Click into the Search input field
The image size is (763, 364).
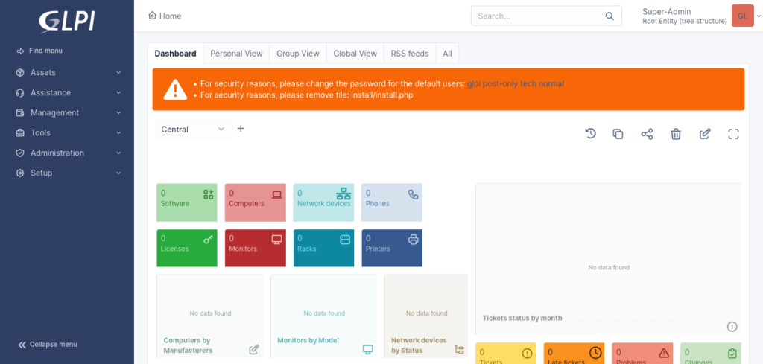[536, 16]
